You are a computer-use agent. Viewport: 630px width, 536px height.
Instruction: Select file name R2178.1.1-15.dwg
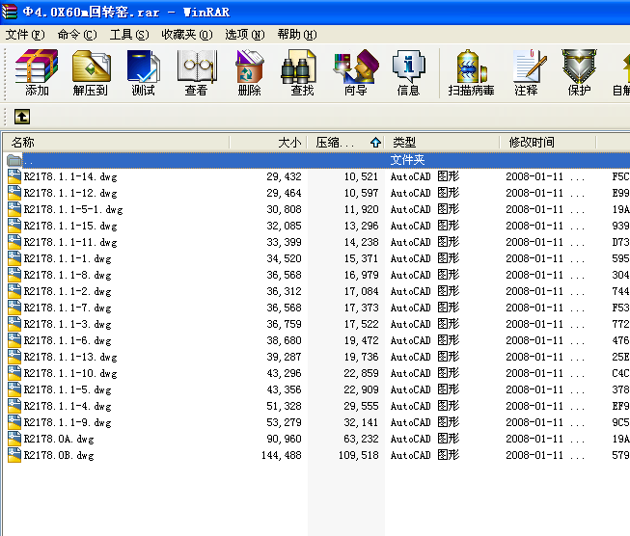[x=70, y=226]
